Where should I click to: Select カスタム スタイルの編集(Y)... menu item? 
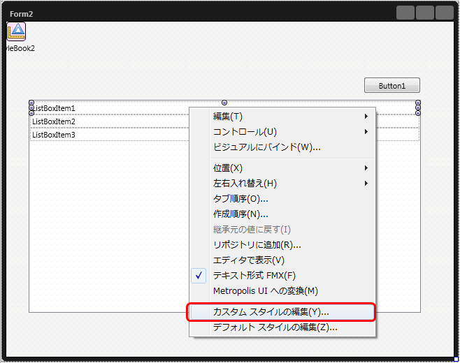click(282, 312)
